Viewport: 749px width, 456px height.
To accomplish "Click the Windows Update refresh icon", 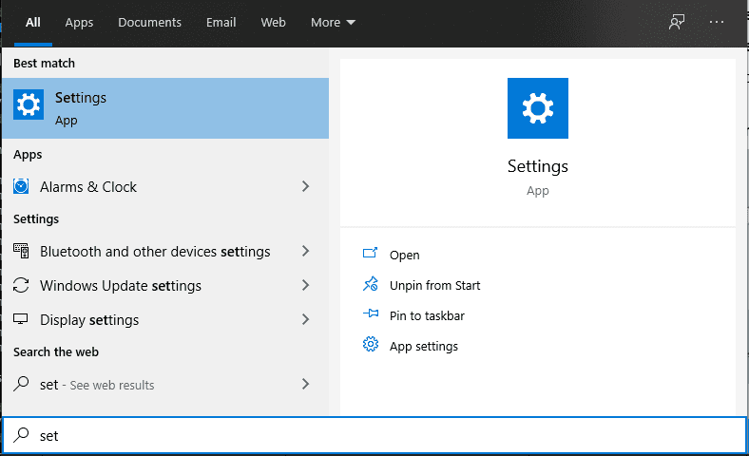I will click(21, 286).
